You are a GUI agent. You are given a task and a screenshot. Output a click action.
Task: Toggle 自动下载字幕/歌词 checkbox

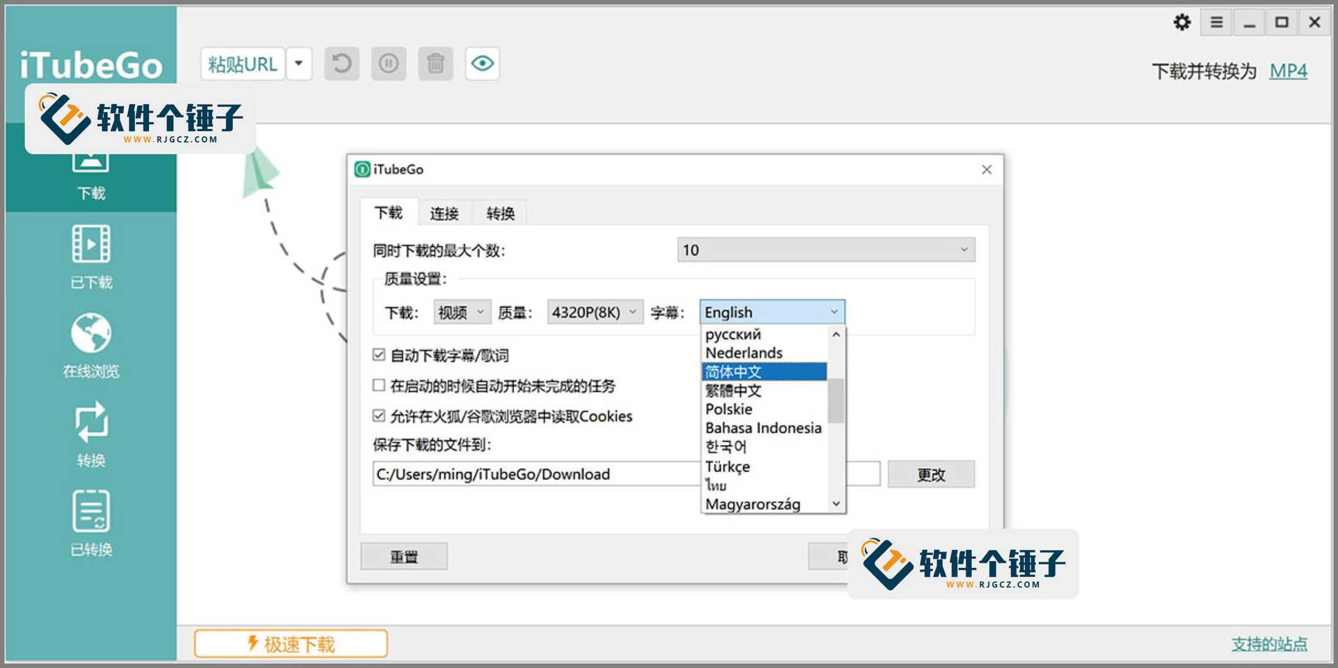click(x=379, y=355)
